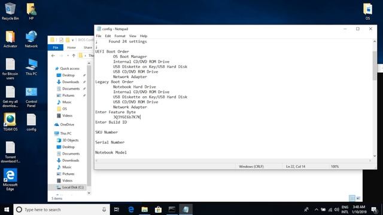The height and width of the screenshot is (215, 383).
Task: Click the Notepad taskbar icon
Action: point(186,210)
